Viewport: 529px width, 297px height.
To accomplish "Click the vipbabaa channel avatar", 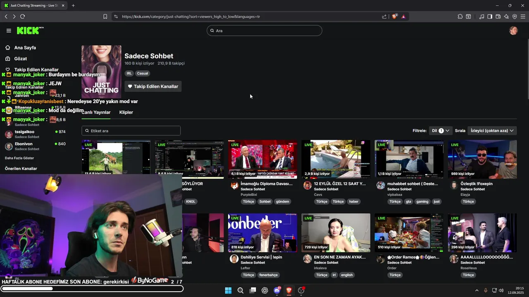I will tap(381, 186).
